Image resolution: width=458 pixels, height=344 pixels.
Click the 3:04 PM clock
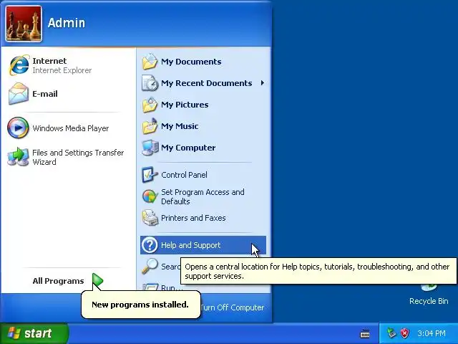tap(432, 333)
